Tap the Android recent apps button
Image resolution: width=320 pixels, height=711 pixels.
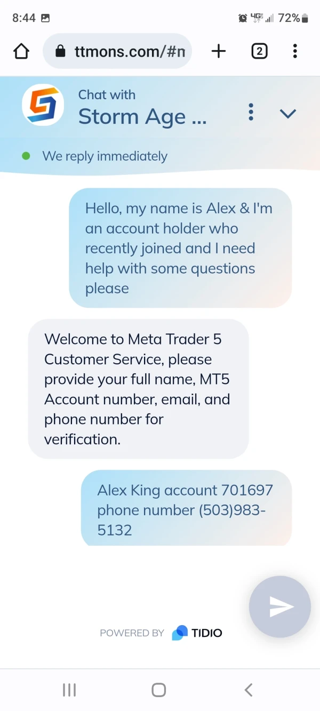[x=69, y=690]
